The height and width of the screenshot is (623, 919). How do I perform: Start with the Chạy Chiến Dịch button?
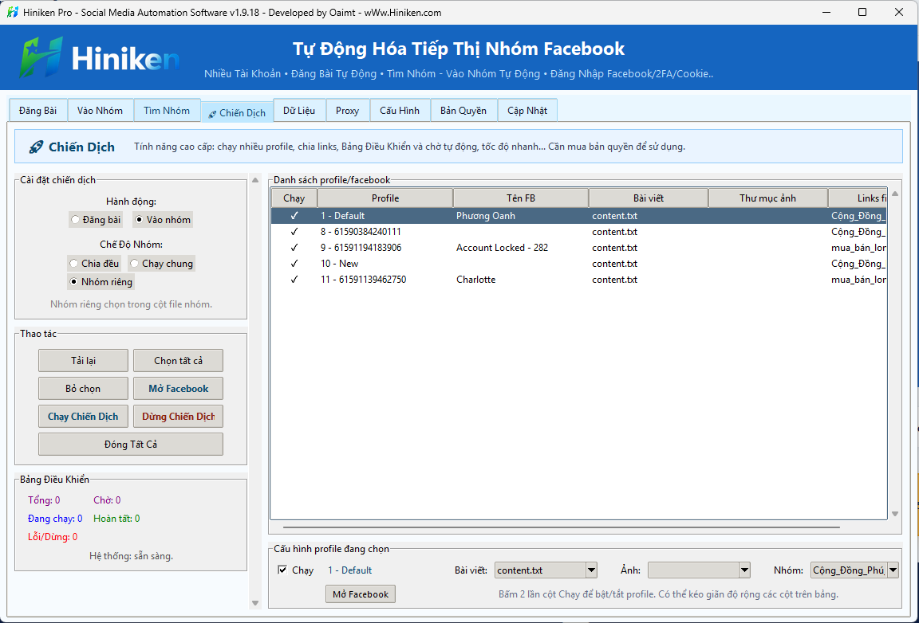pos(83,417)
